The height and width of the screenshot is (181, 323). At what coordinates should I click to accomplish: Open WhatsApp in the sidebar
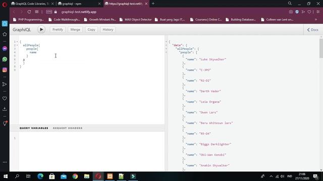coord(5,59)
